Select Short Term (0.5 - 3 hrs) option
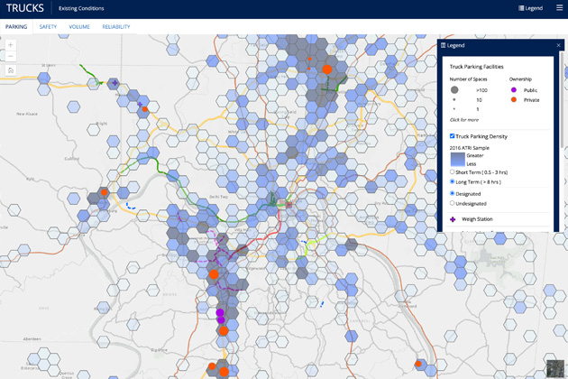Screen dimensions: 568x379 tap(453, 171)
